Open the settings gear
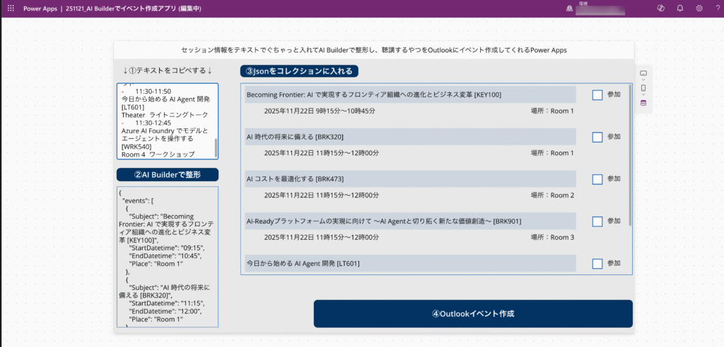 (x=699, y=8)
